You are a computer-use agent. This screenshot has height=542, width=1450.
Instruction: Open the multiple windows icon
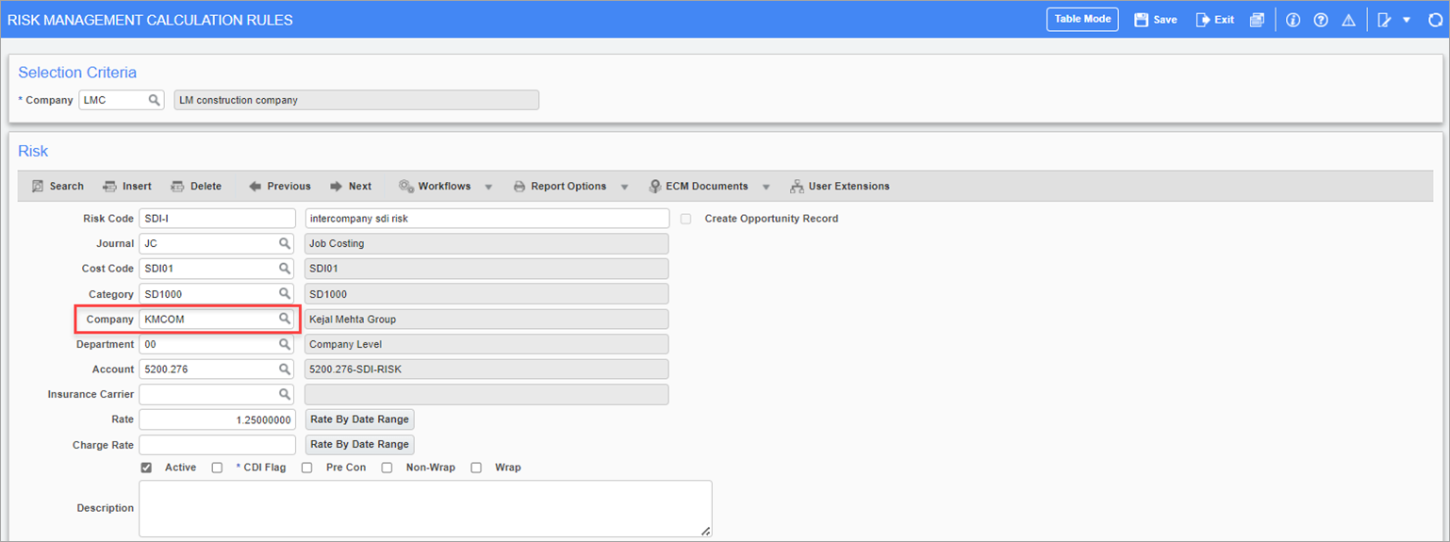pyautogui.click(x=1257, y=19)
